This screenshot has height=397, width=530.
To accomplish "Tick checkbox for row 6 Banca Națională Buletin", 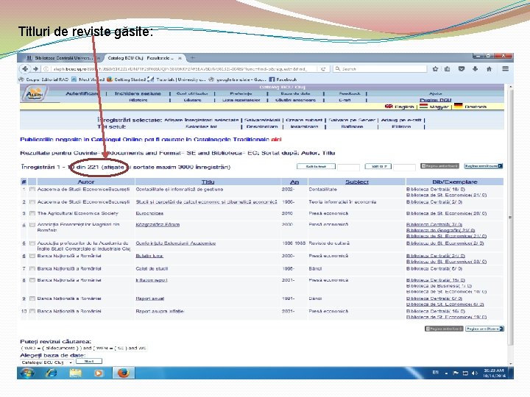I will 32,256.
